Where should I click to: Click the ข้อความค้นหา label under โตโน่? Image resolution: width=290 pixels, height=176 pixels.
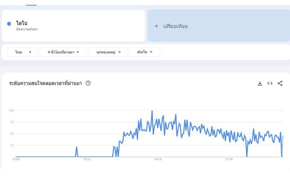click(x=27, y=29)
